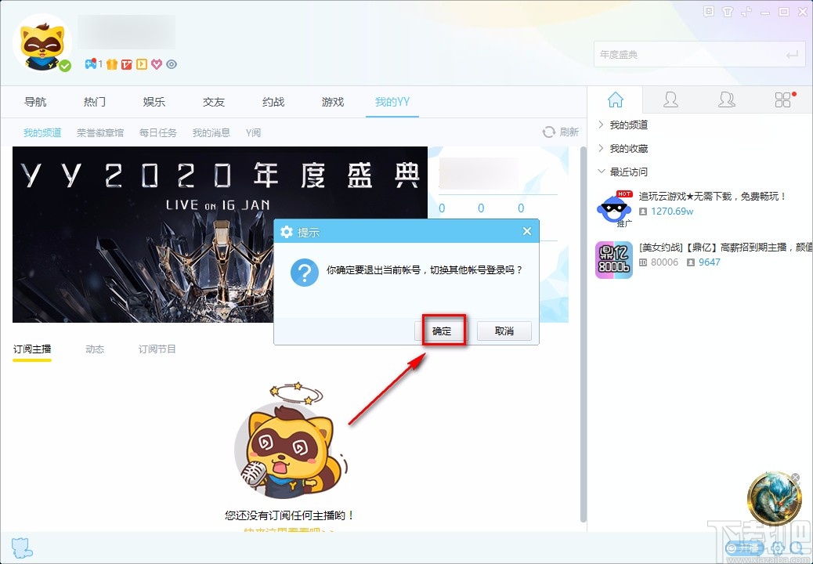Cancel the dialog with 取消 button
This screenshot has height=564, width=813.
pos(504,331)
